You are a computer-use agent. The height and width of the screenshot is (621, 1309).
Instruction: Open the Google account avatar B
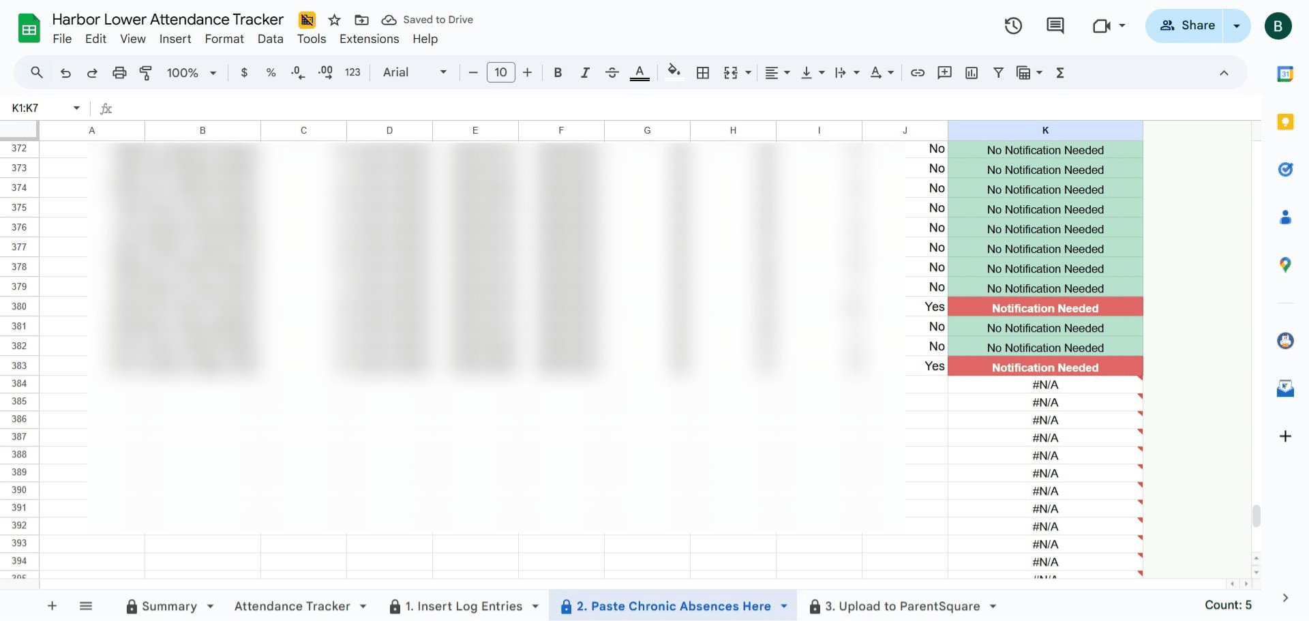click(1278, 26)
